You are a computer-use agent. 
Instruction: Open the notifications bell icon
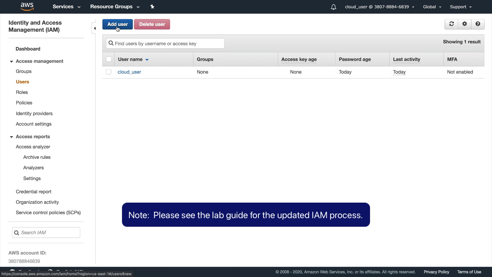point(333,7)
